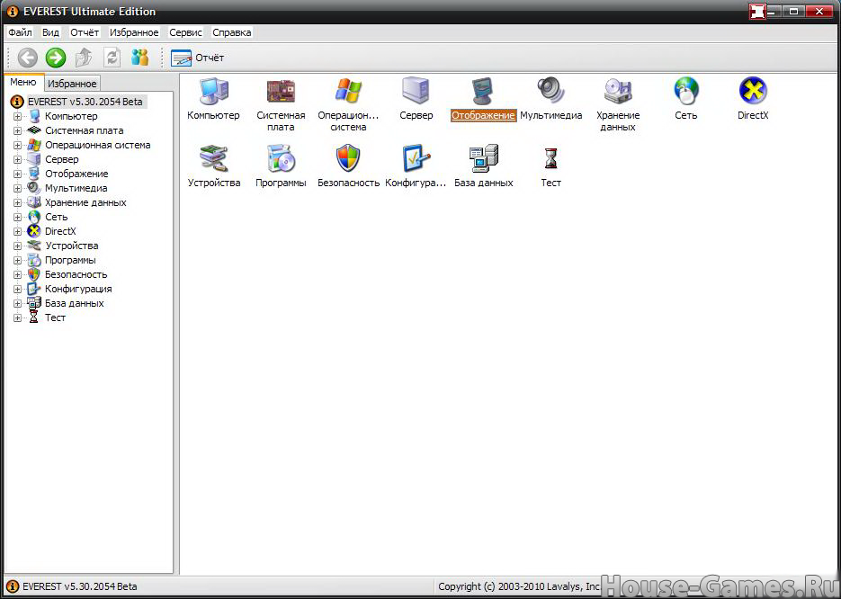Click the users toolbar icon
The width and height of the screenshot is (841, 599).
pyautogui.click(x=140, y=58)
